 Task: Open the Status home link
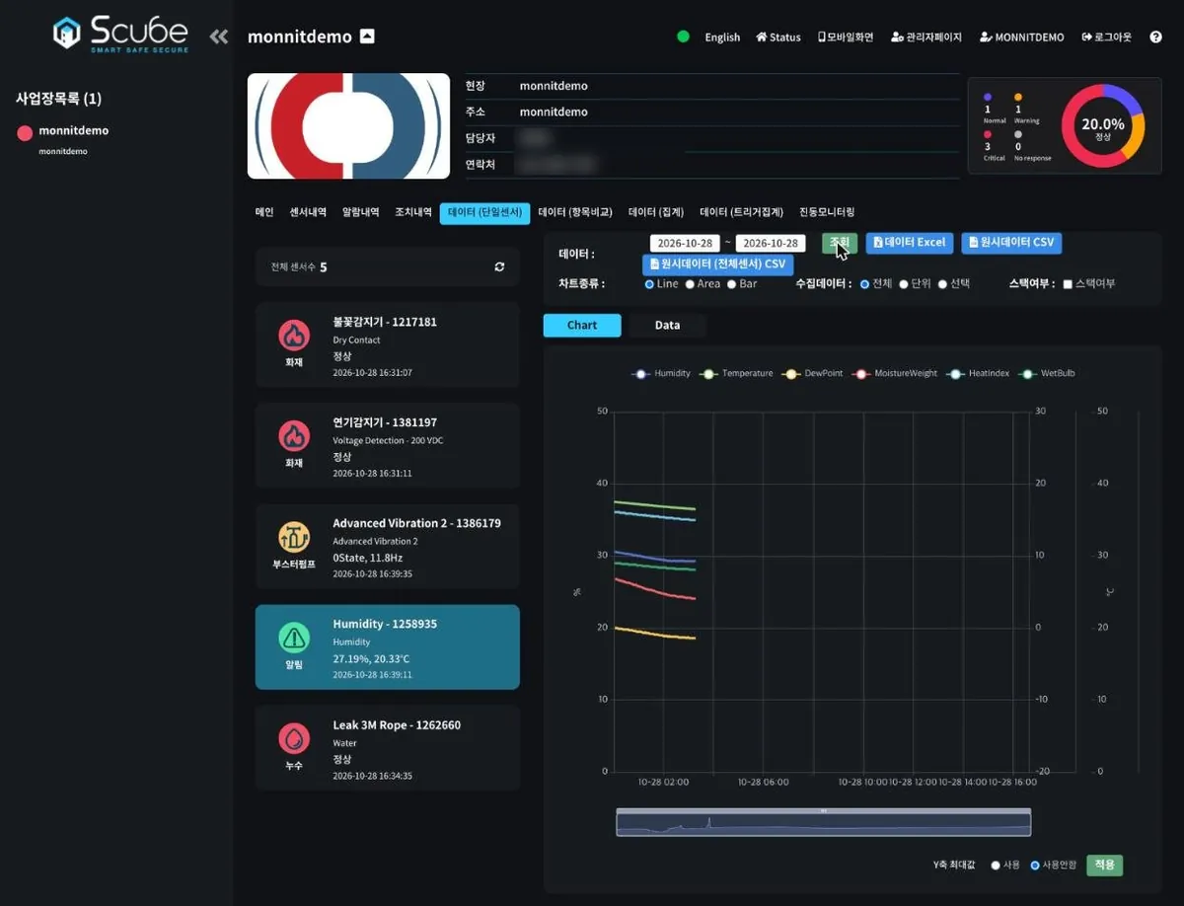778,38
